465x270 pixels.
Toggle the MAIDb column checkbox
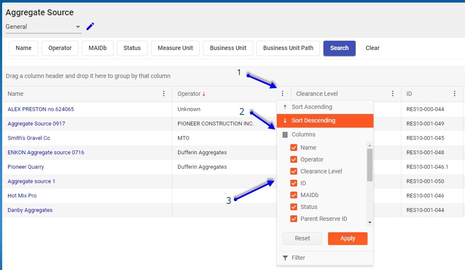(x=293, y=195)
